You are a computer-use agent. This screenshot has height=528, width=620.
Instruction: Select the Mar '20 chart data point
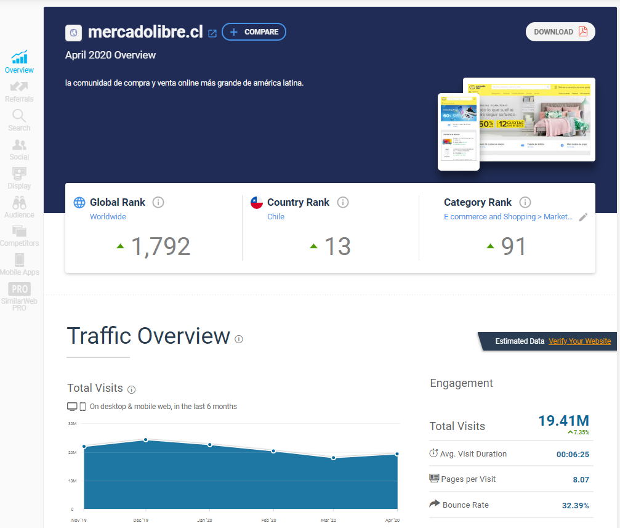(334, 458)
